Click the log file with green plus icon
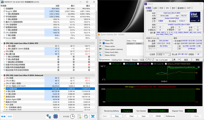 click(x=79, y=116)
